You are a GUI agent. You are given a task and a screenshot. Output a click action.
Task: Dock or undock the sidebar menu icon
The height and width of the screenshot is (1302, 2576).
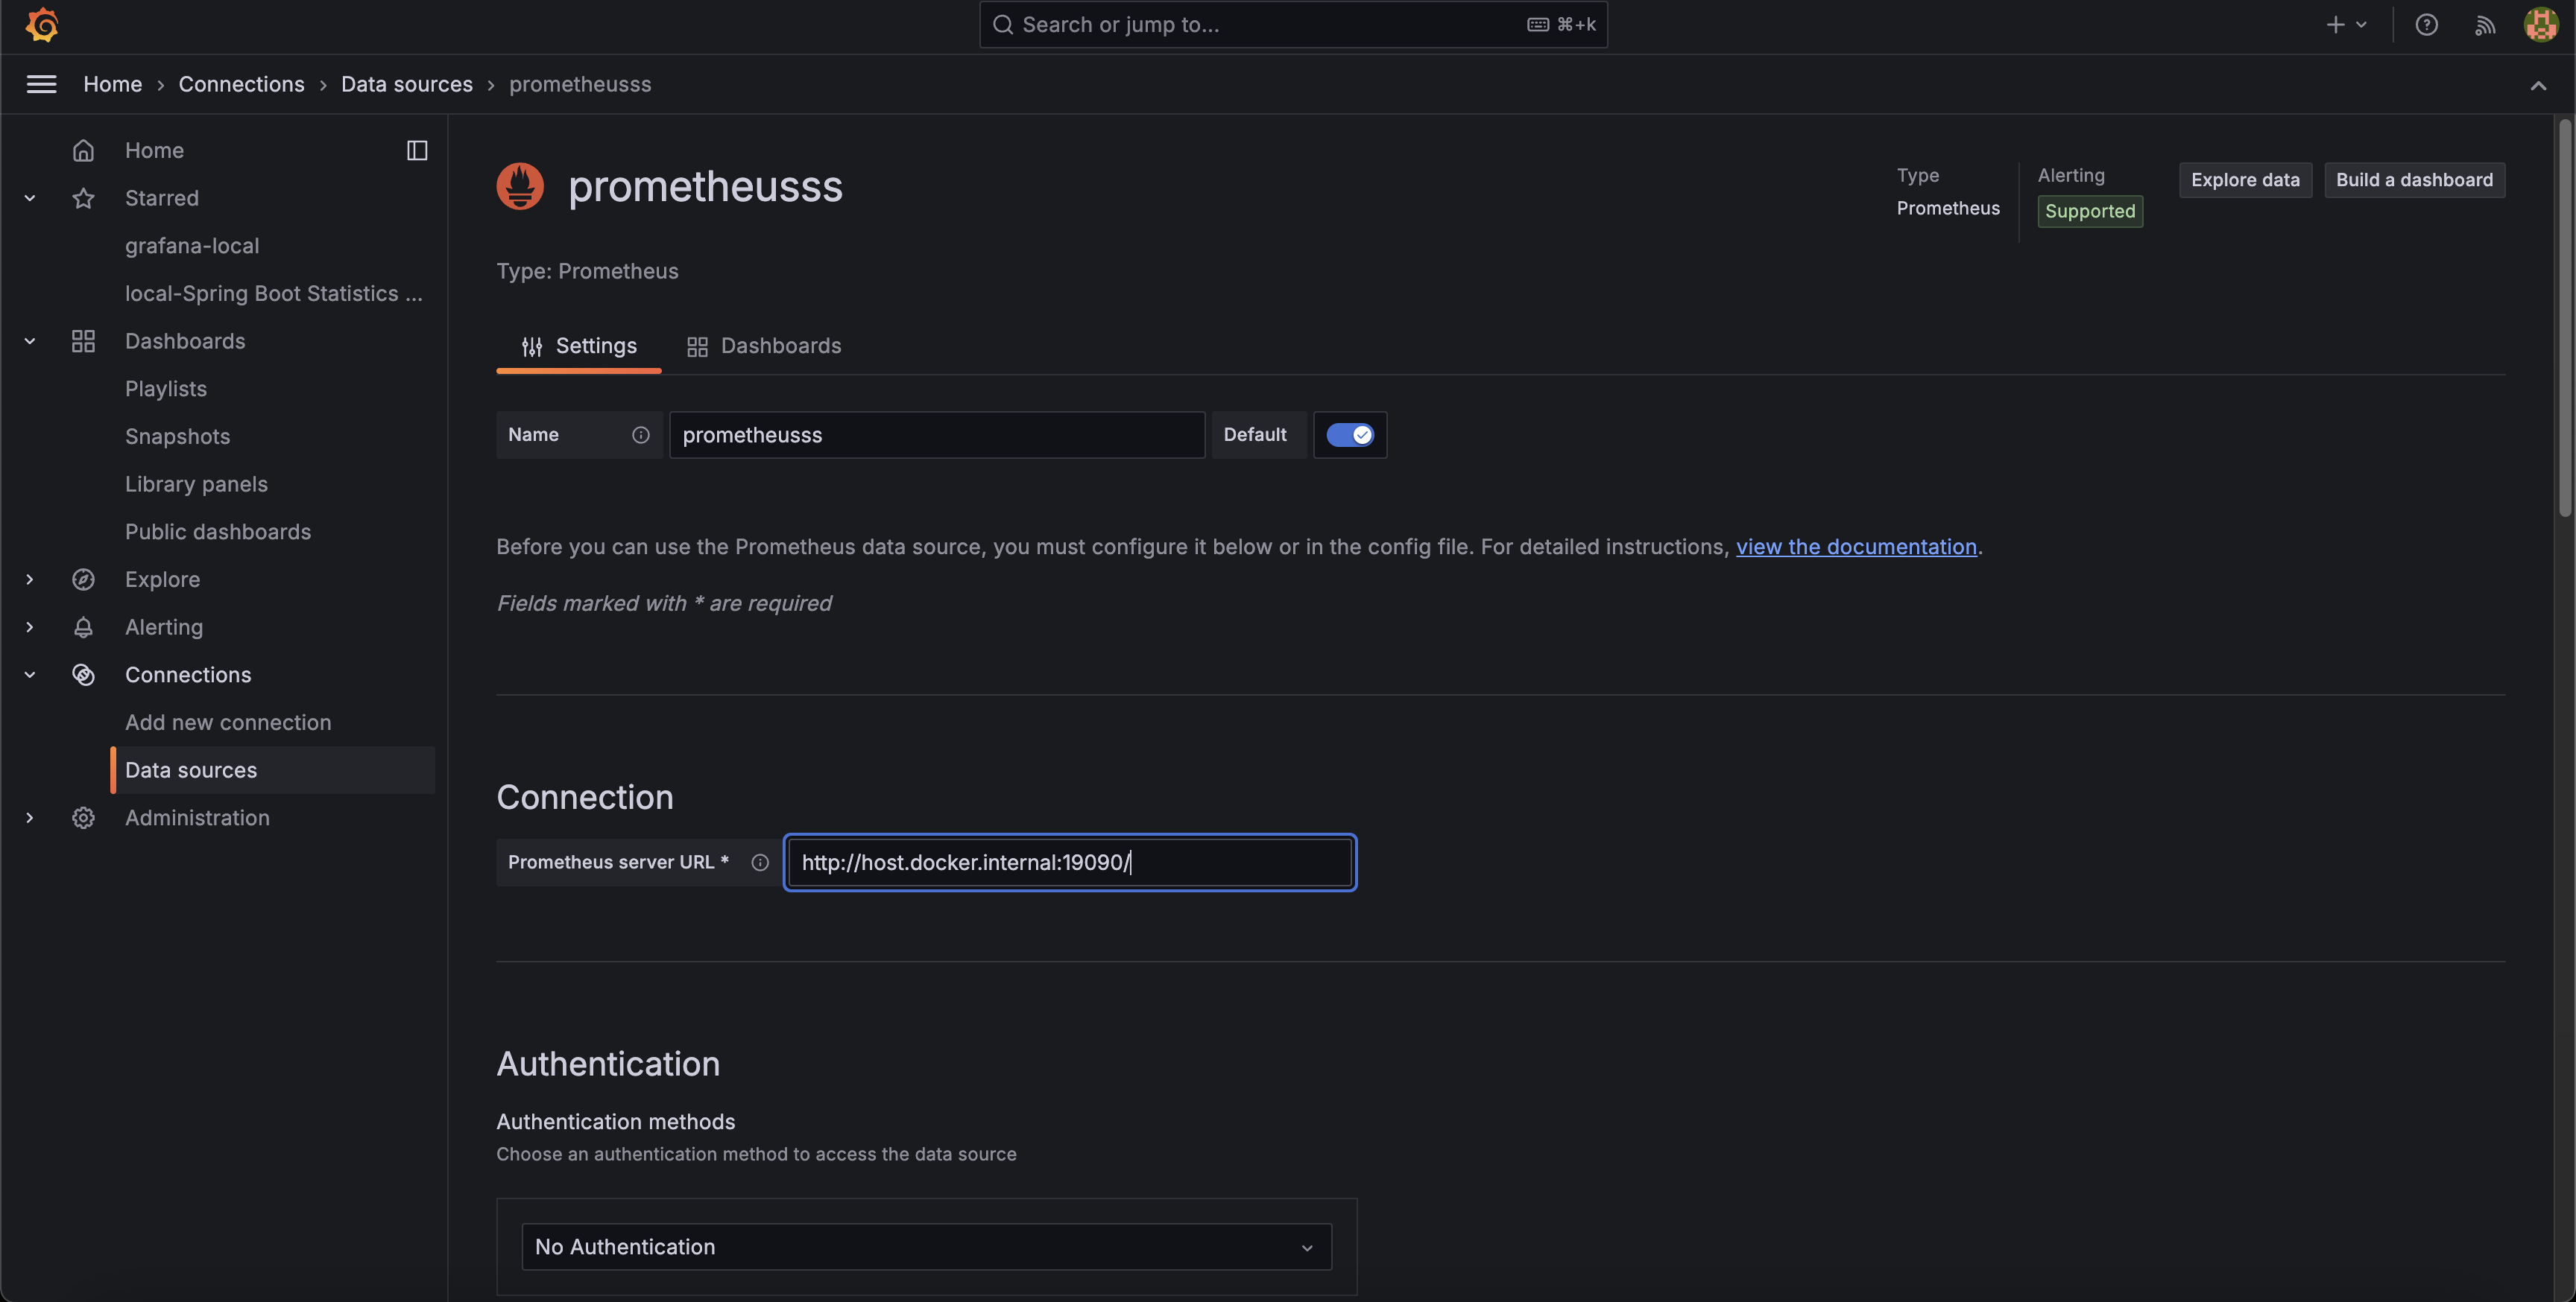[x=417, y=150]
